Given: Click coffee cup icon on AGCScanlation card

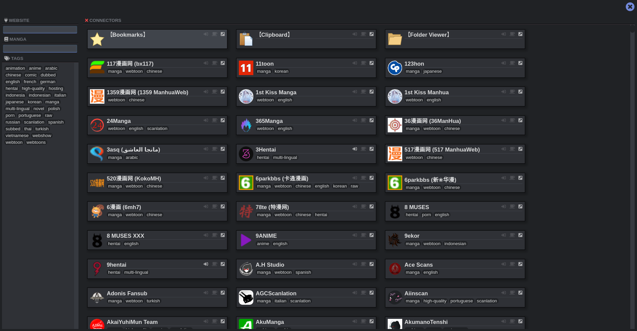Looking at the screenshot, I should [363, 293].
